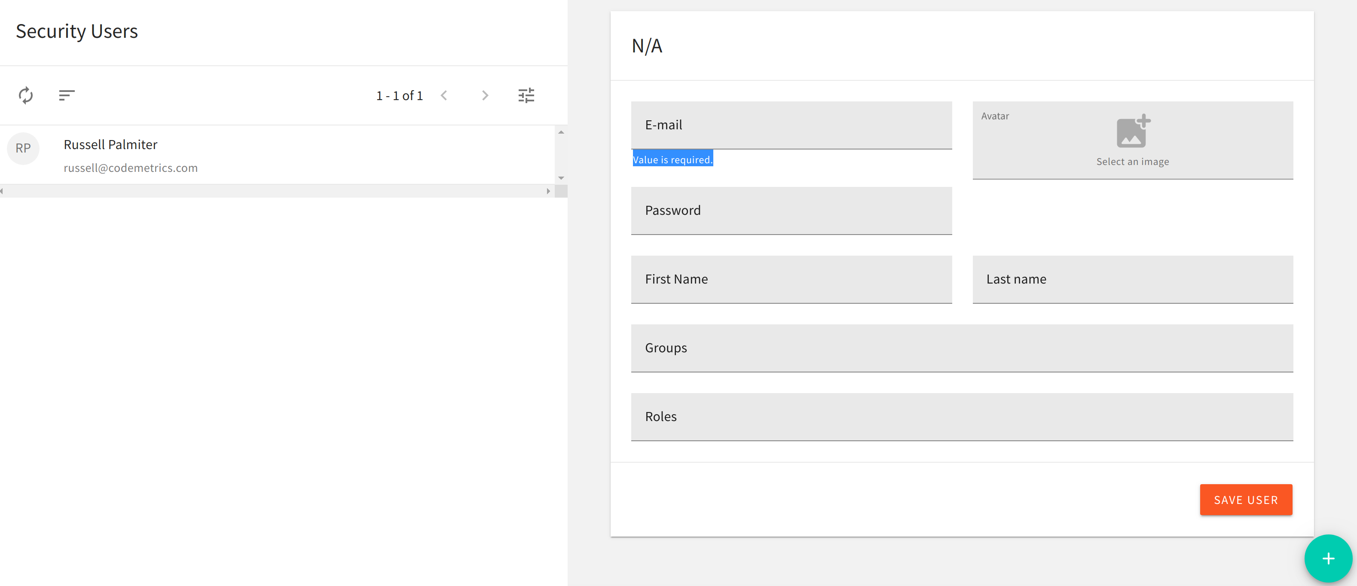Click the RP avatar circle for Russell Palmiter
Viewport: 1357px width, 586px height.
tap(23, 149)
